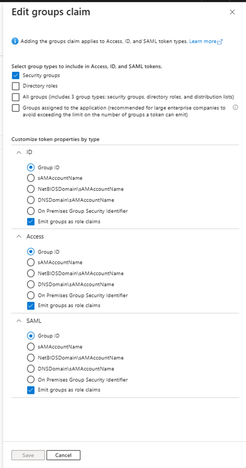246x468 pixels.
Task: Uncheck the Security groups checkbox
Action: (15, 76)
